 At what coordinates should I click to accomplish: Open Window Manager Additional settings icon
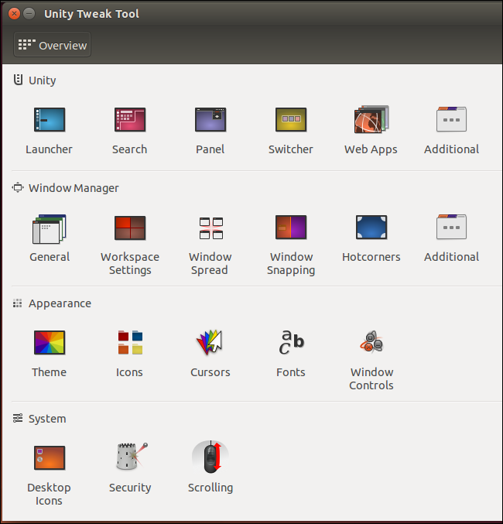tap(451, 227)
